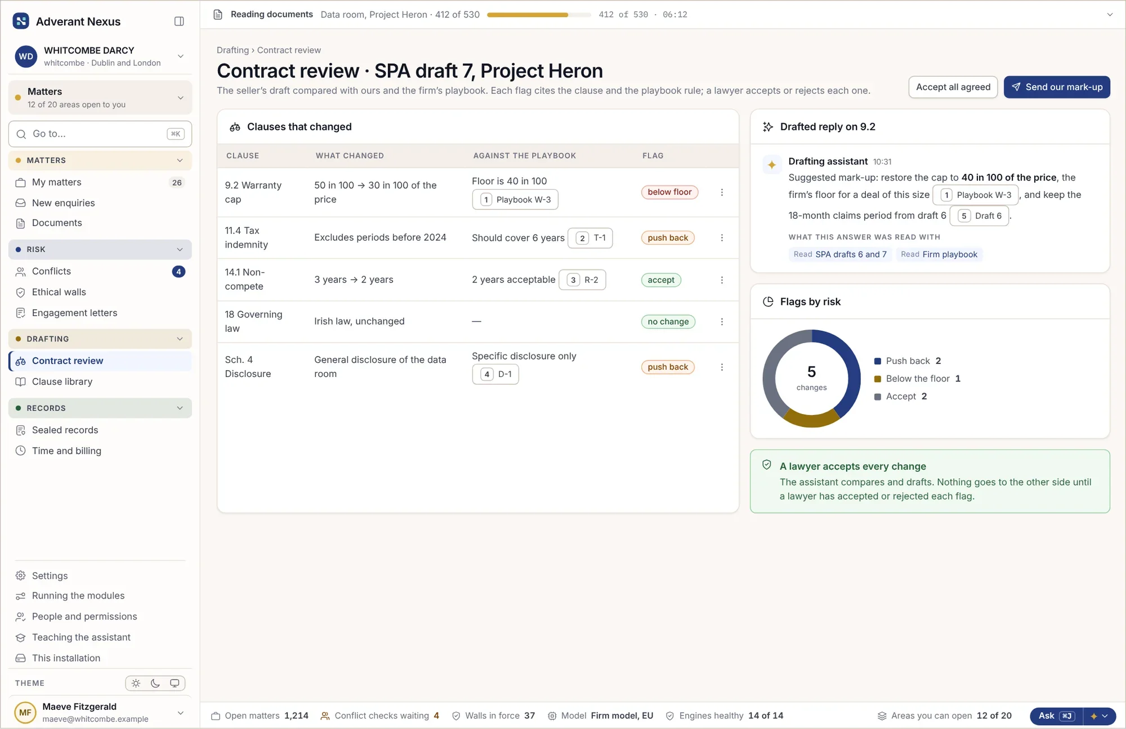Image resolution: width=1126 pixels, height=729 pixels.
Task: Click the reading documents file icon
Action: [218, 15]
